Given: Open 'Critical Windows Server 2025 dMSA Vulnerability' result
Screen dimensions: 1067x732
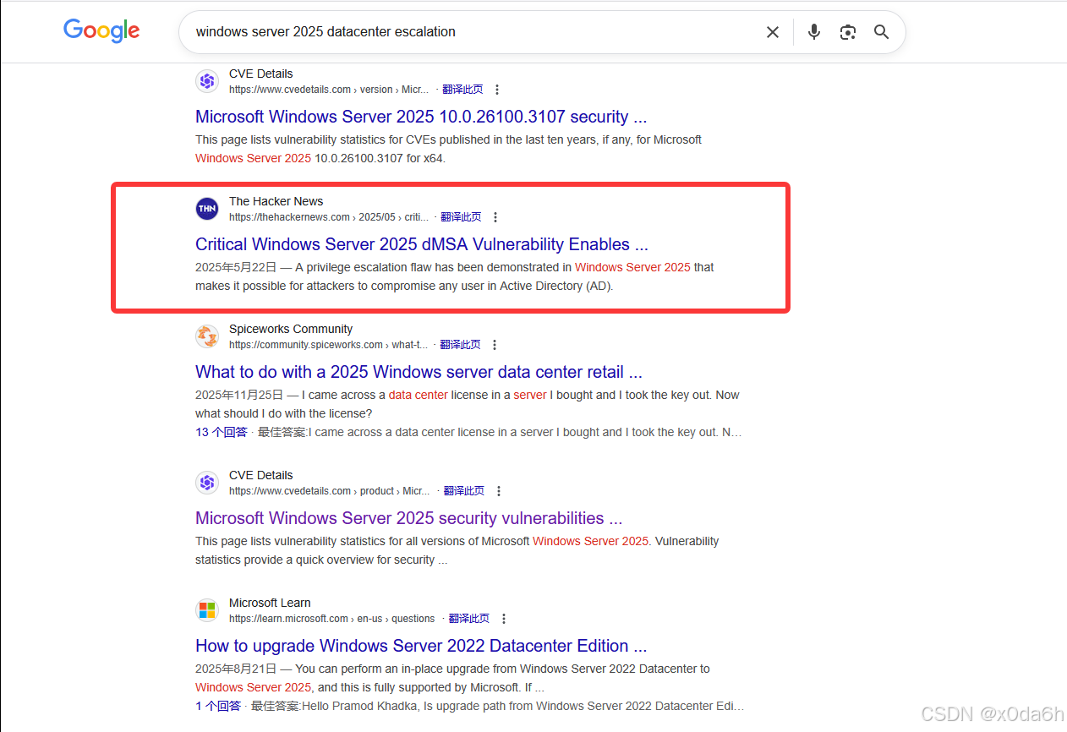Looking at the screenshot, I should (x=422, y=244).
